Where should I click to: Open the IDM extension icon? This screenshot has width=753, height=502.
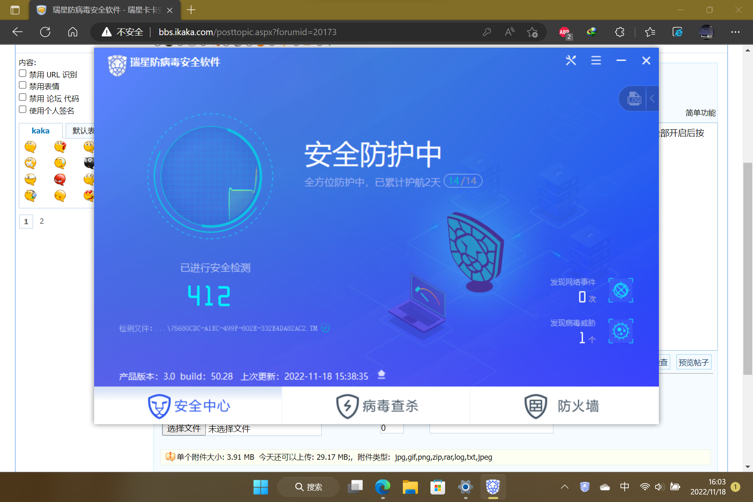click(x=592, y=32)
